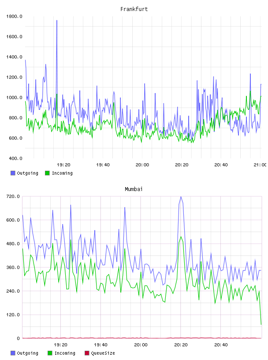Click the blue Outgoing swatch in Frankfurt legend

[13, 173]
